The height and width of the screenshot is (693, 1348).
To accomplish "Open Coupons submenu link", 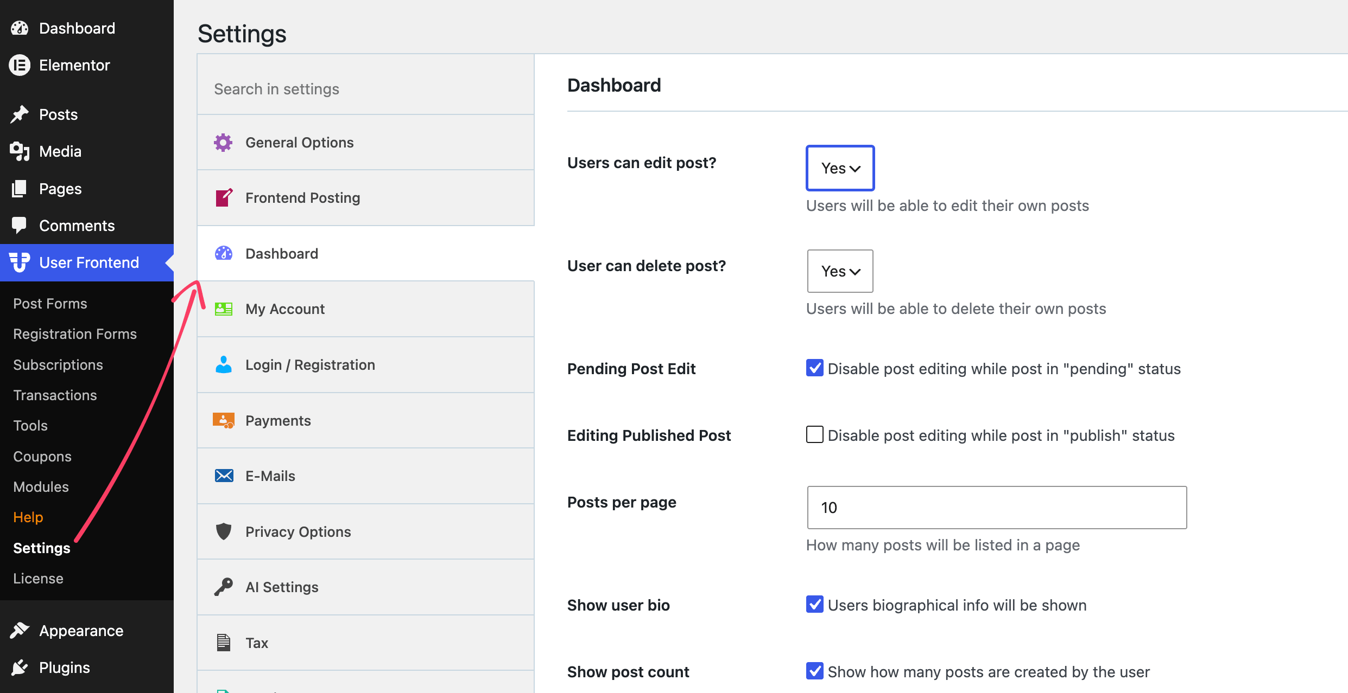I will coord(42,457).
